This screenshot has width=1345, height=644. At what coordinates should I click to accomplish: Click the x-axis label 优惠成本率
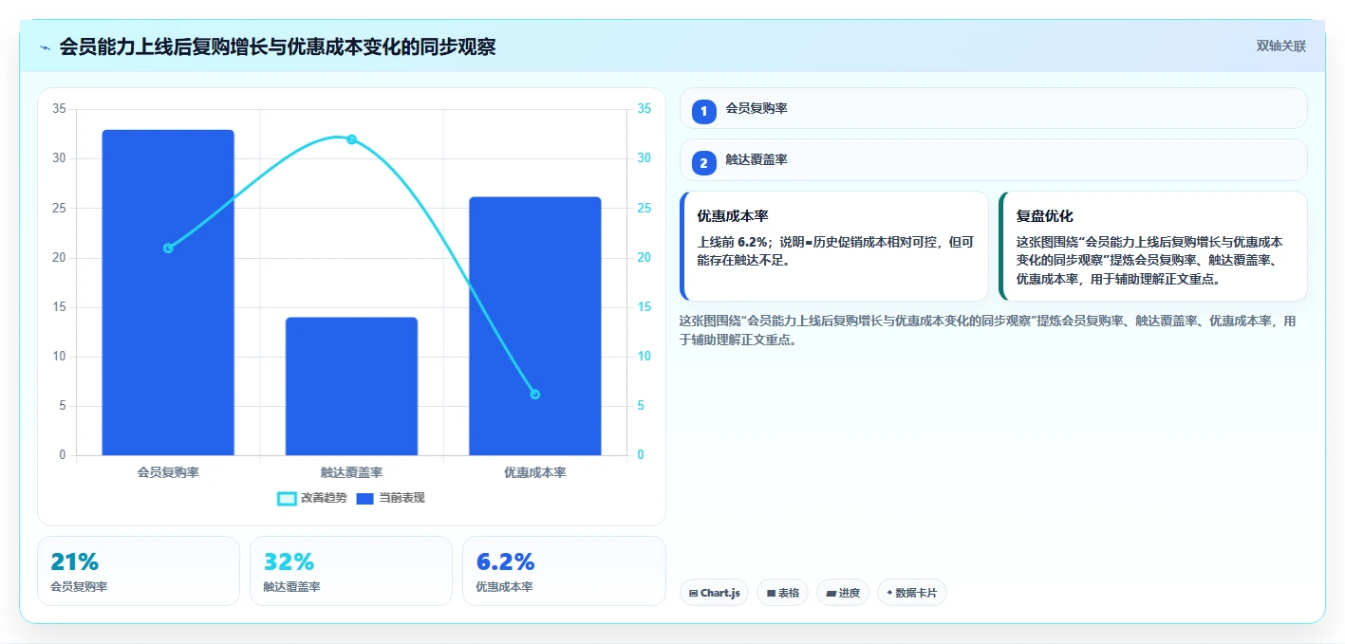[x=535, y=471]
